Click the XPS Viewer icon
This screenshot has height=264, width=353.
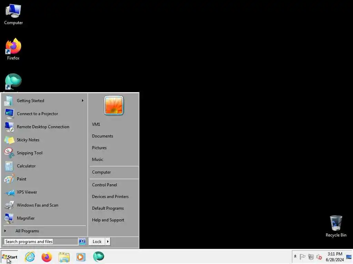click(9, 192)
